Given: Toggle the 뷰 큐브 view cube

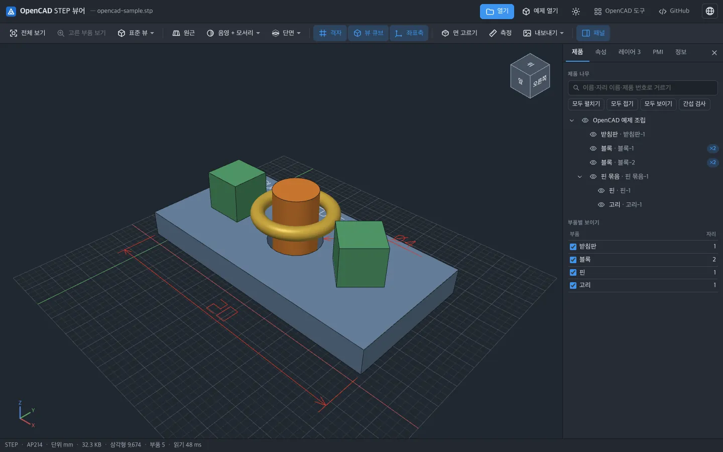Looking at the screenshot, I should tap(368, 33).
